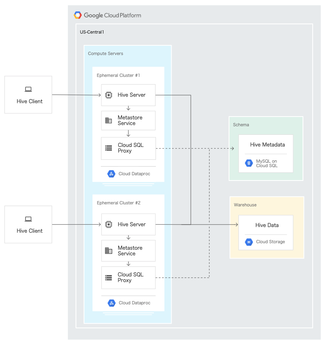Click the chip icon beside Hive Server in Cluster #1
The width and height of the screenshot is (326, 344).
[109, 95]
